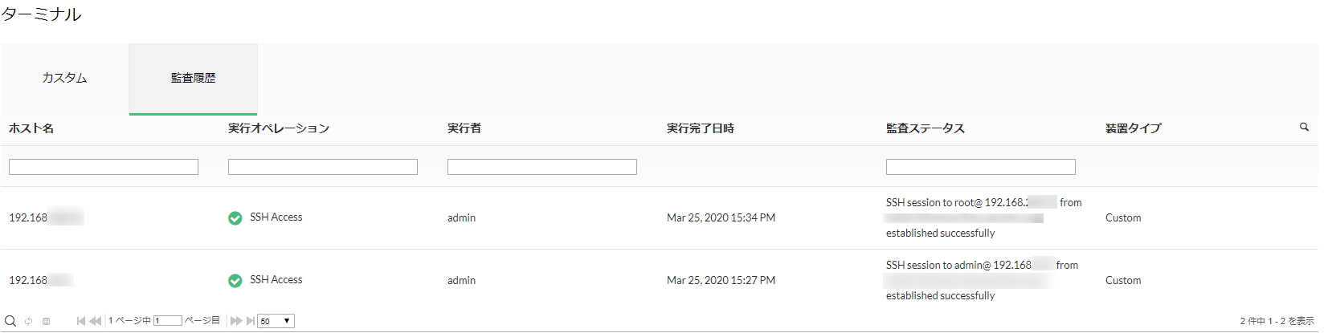
Task: Click the 監査ステータス filter input
Action: pyautogui.click(x=981, y=167)
